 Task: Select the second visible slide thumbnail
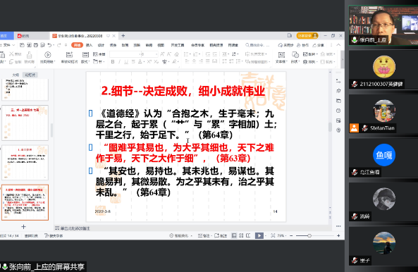pos(25,123)
